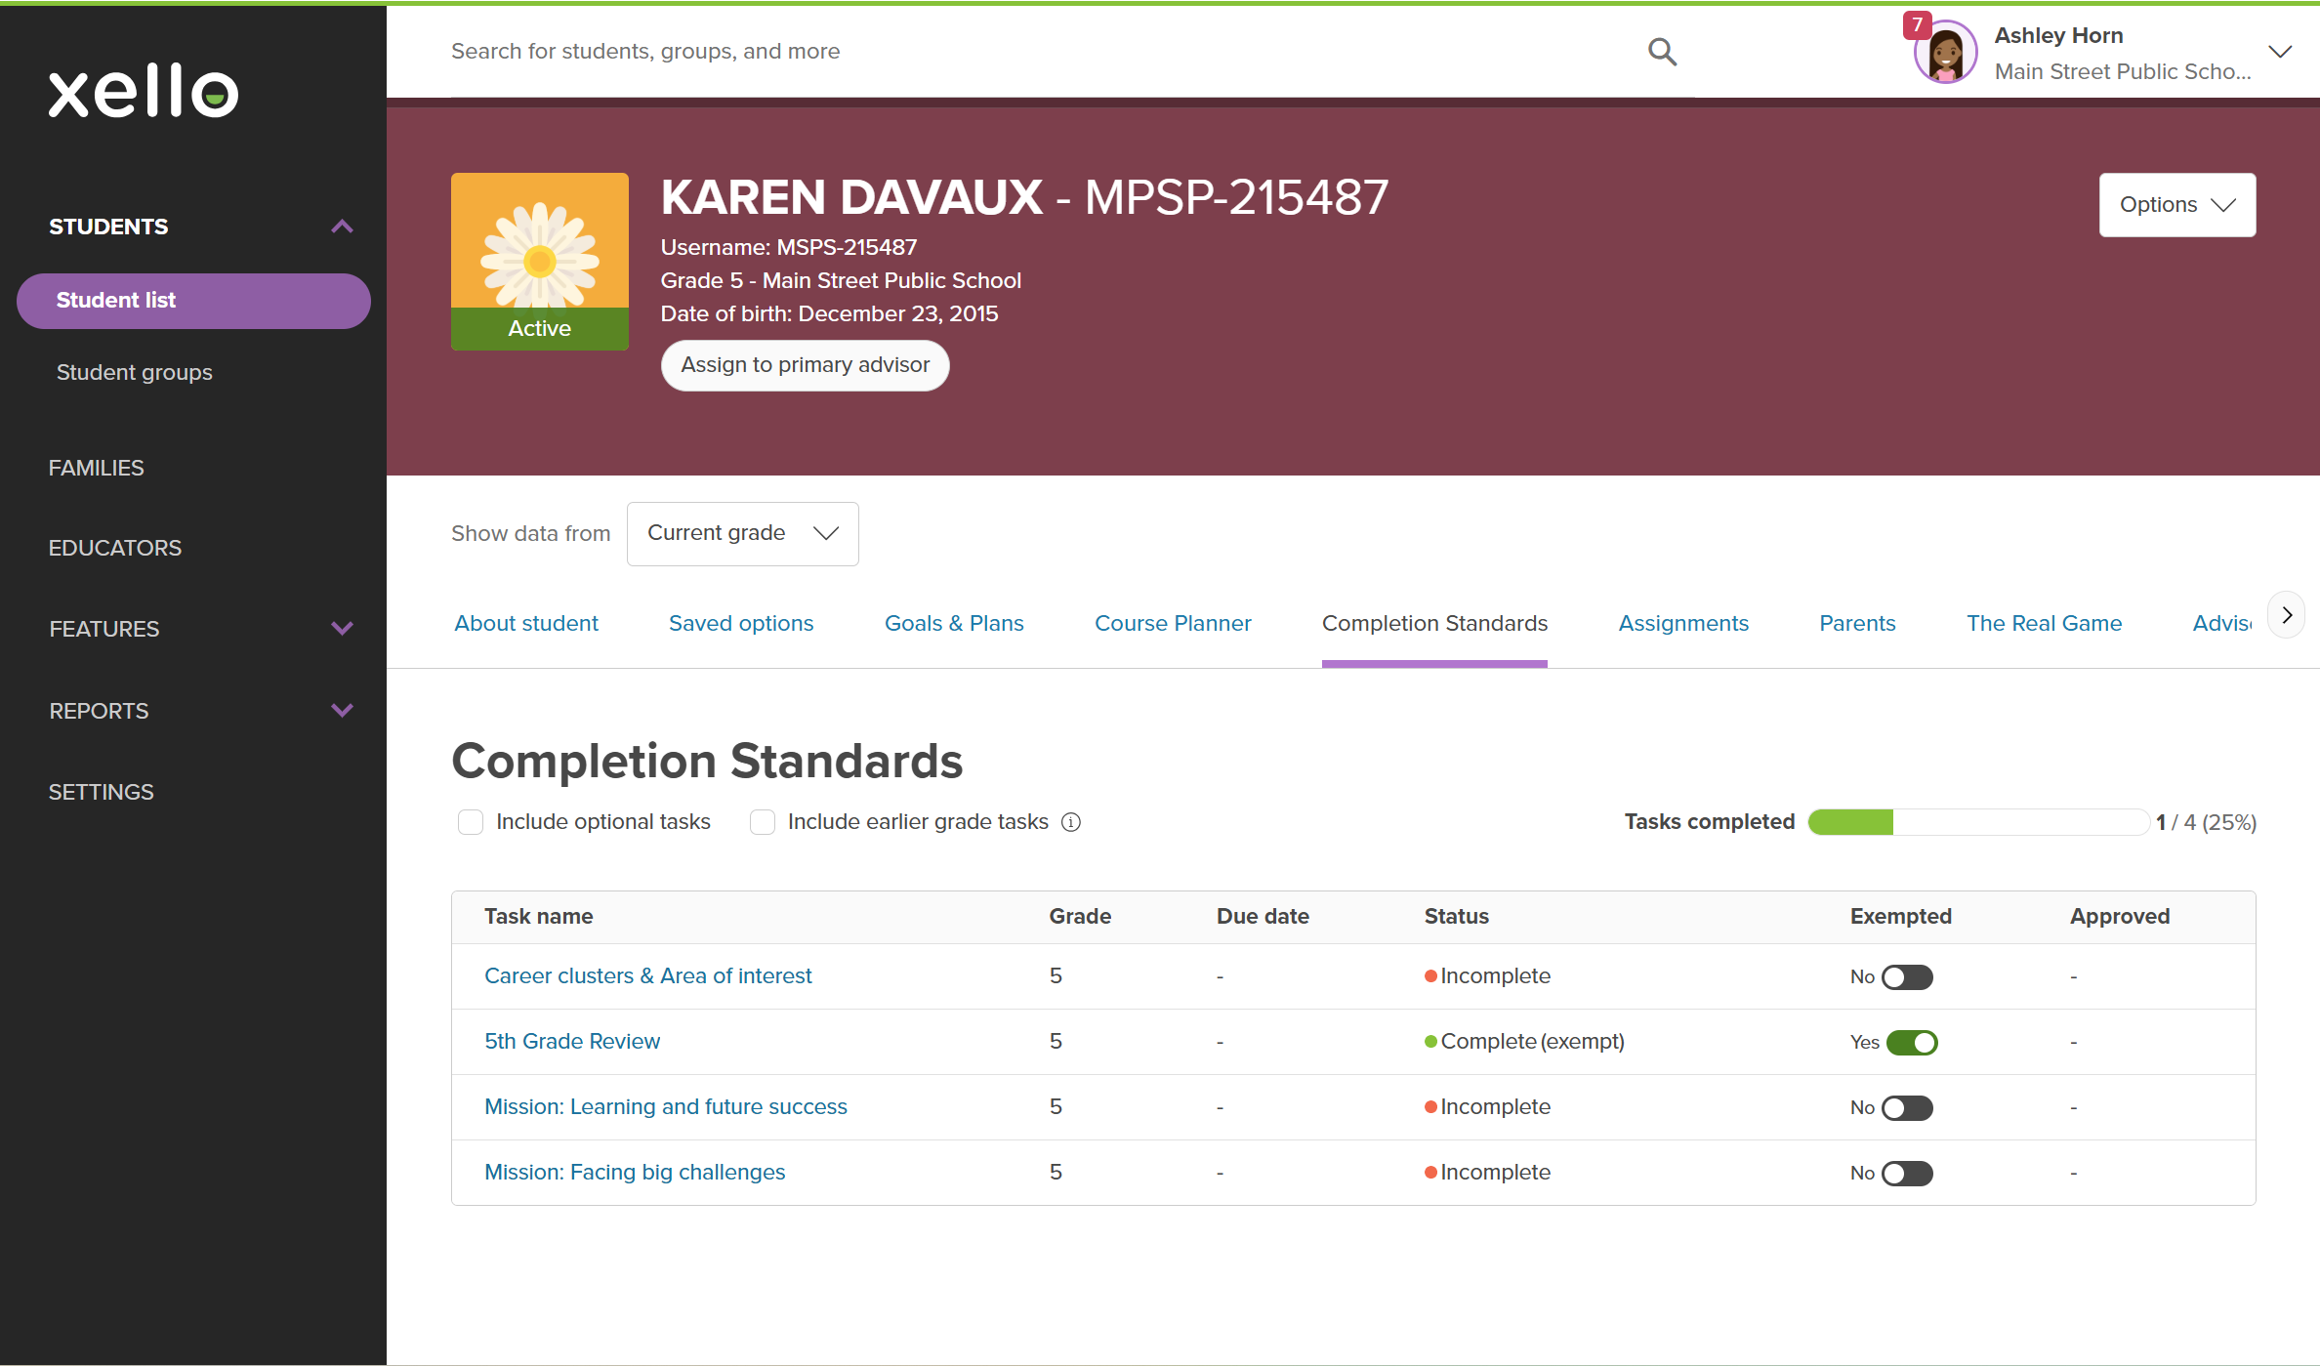2320x1366 pixels.
Task: Collapse the Students section chevron
Action: 342,227
